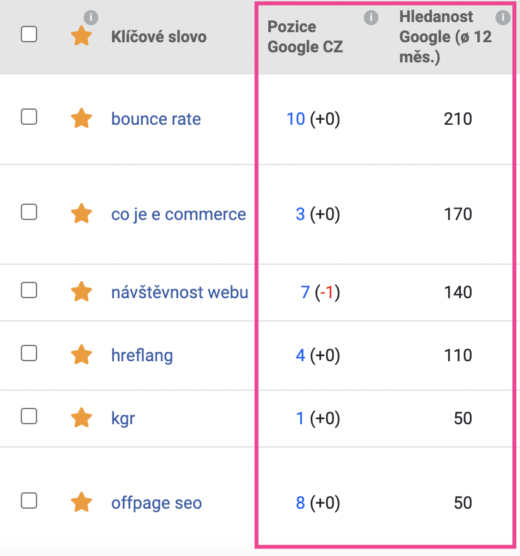Viewport: 520px width, 556px height.
Task: Click position 7 for návštěvnost webu
Action: tap(305, 292)
